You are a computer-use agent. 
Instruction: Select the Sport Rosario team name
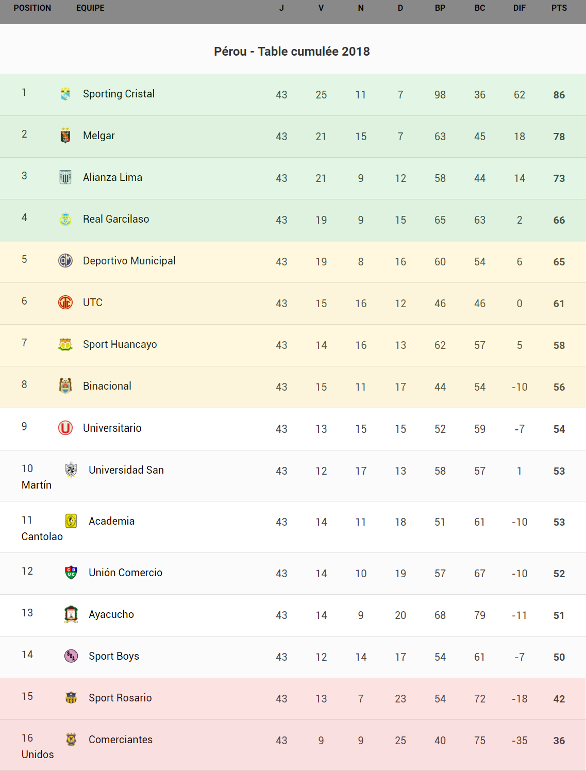click(x=120, y=698)
